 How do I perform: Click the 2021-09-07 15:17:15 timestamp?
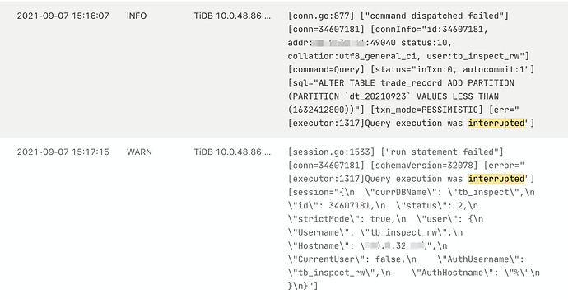[63, 152]
